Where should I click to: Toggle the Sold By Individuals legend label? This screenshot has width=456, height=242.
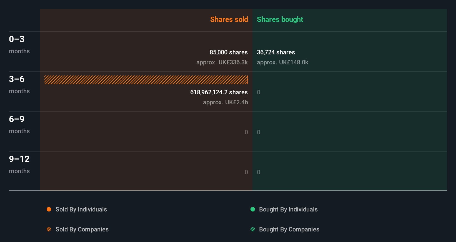point(81,209)
